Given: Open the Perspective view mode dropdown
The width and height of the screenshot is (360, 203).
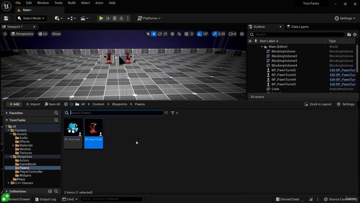Looking at the screenshot, I should 22,34.
